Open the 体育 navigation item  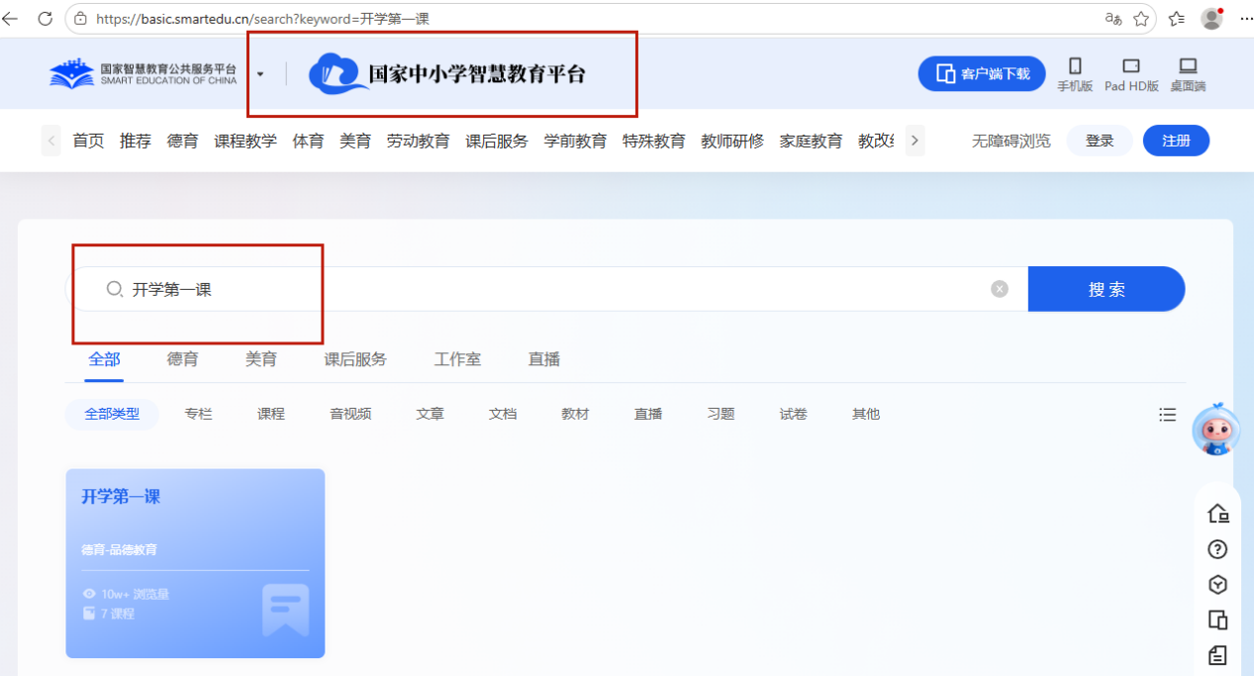pyautogui.click(x=309, y=141)
